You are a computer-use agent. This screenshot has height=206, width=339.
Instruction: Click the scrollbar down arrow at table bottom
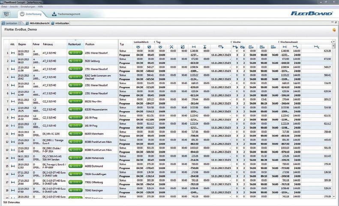coord(334,197)
